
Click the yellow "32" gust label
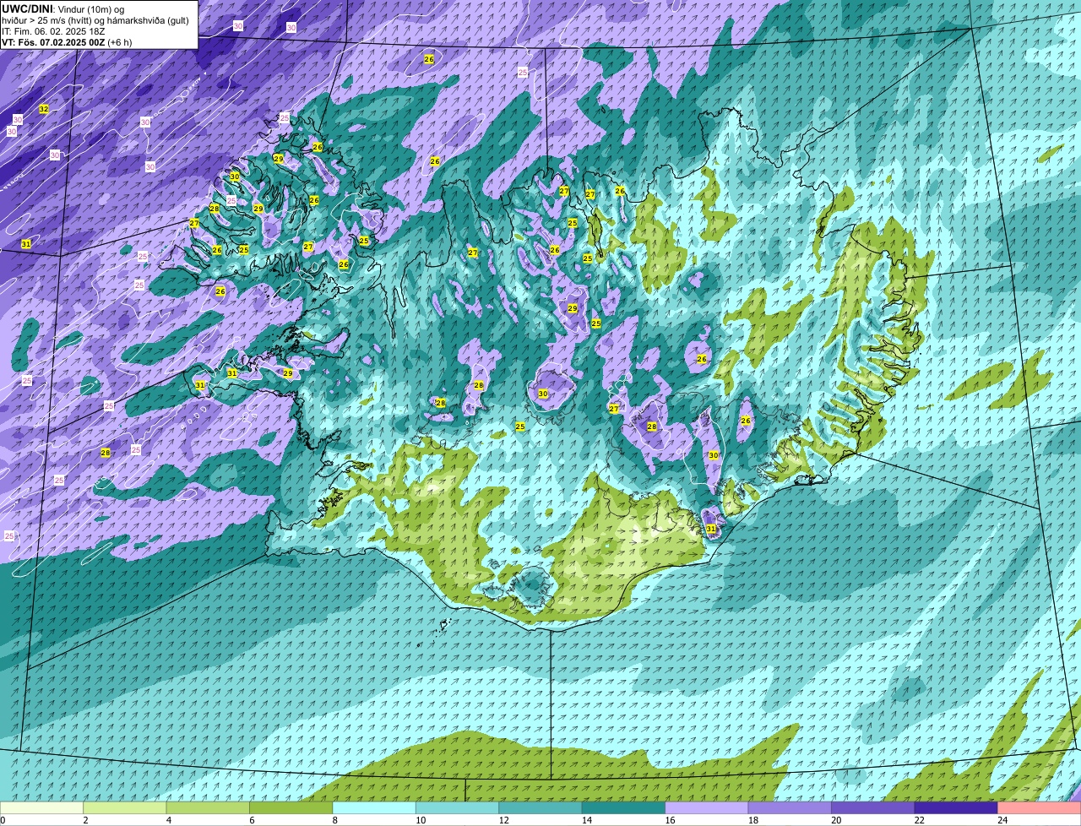pyautogui.click(x=44, y=110)
